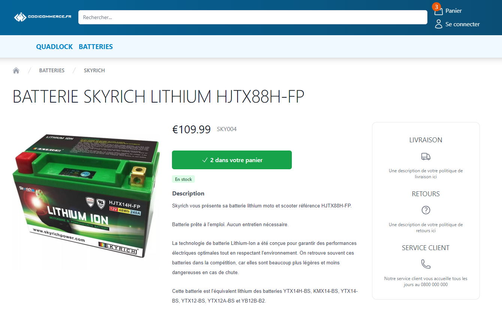The height and width of the screenshot is (334, 502).
Task: Open the QUADLOCK menu
Action: (x=54, y=47)
